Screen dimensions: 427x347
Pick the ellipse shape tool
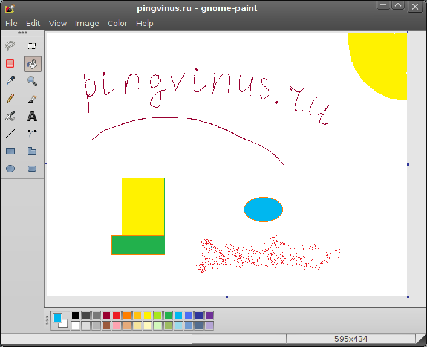pos(10,169)
